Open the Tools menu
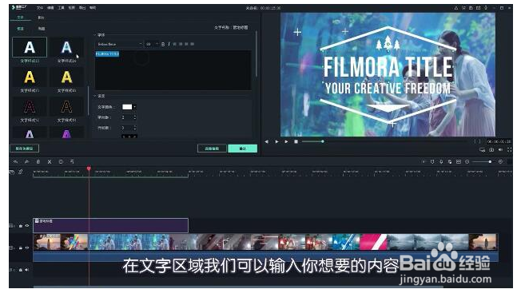This screenshot has width=521, height=297. [x=62, y=8]
